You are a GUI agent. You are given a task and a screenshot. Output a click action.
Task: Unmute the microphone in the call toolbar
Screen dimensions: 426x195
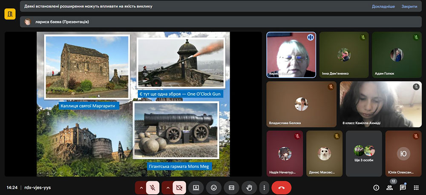point(153,187)
